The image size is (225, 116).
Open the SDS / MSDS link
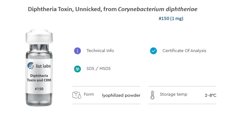pos(99,69)
